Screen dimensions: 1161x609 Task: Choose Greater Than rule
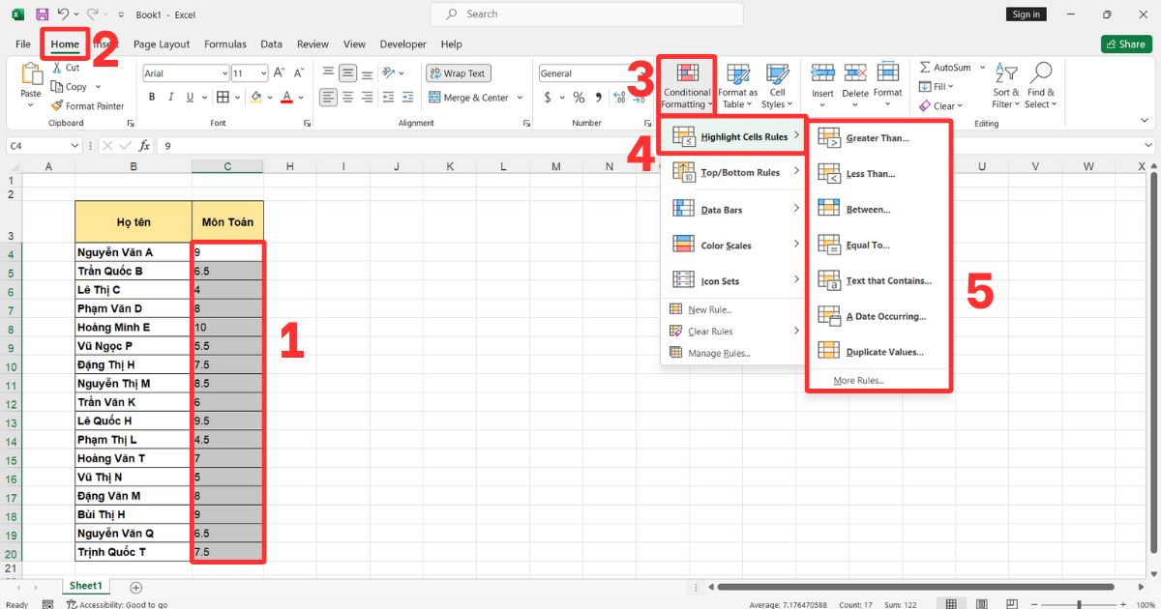point(877,138)
